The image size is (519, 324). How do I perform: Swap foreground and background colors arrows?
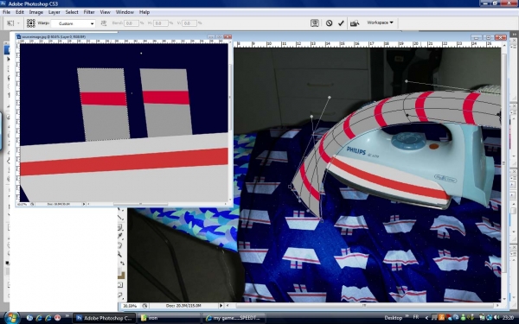point(122,264)
